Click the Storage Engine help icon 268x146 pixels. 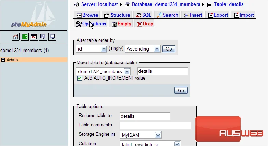113,134
